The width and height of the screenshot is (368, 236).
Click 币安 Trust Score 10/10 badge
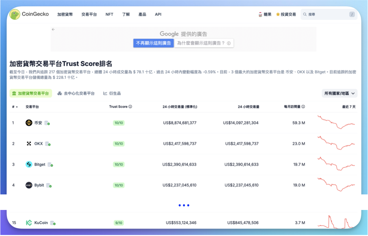tap(119, 123)
